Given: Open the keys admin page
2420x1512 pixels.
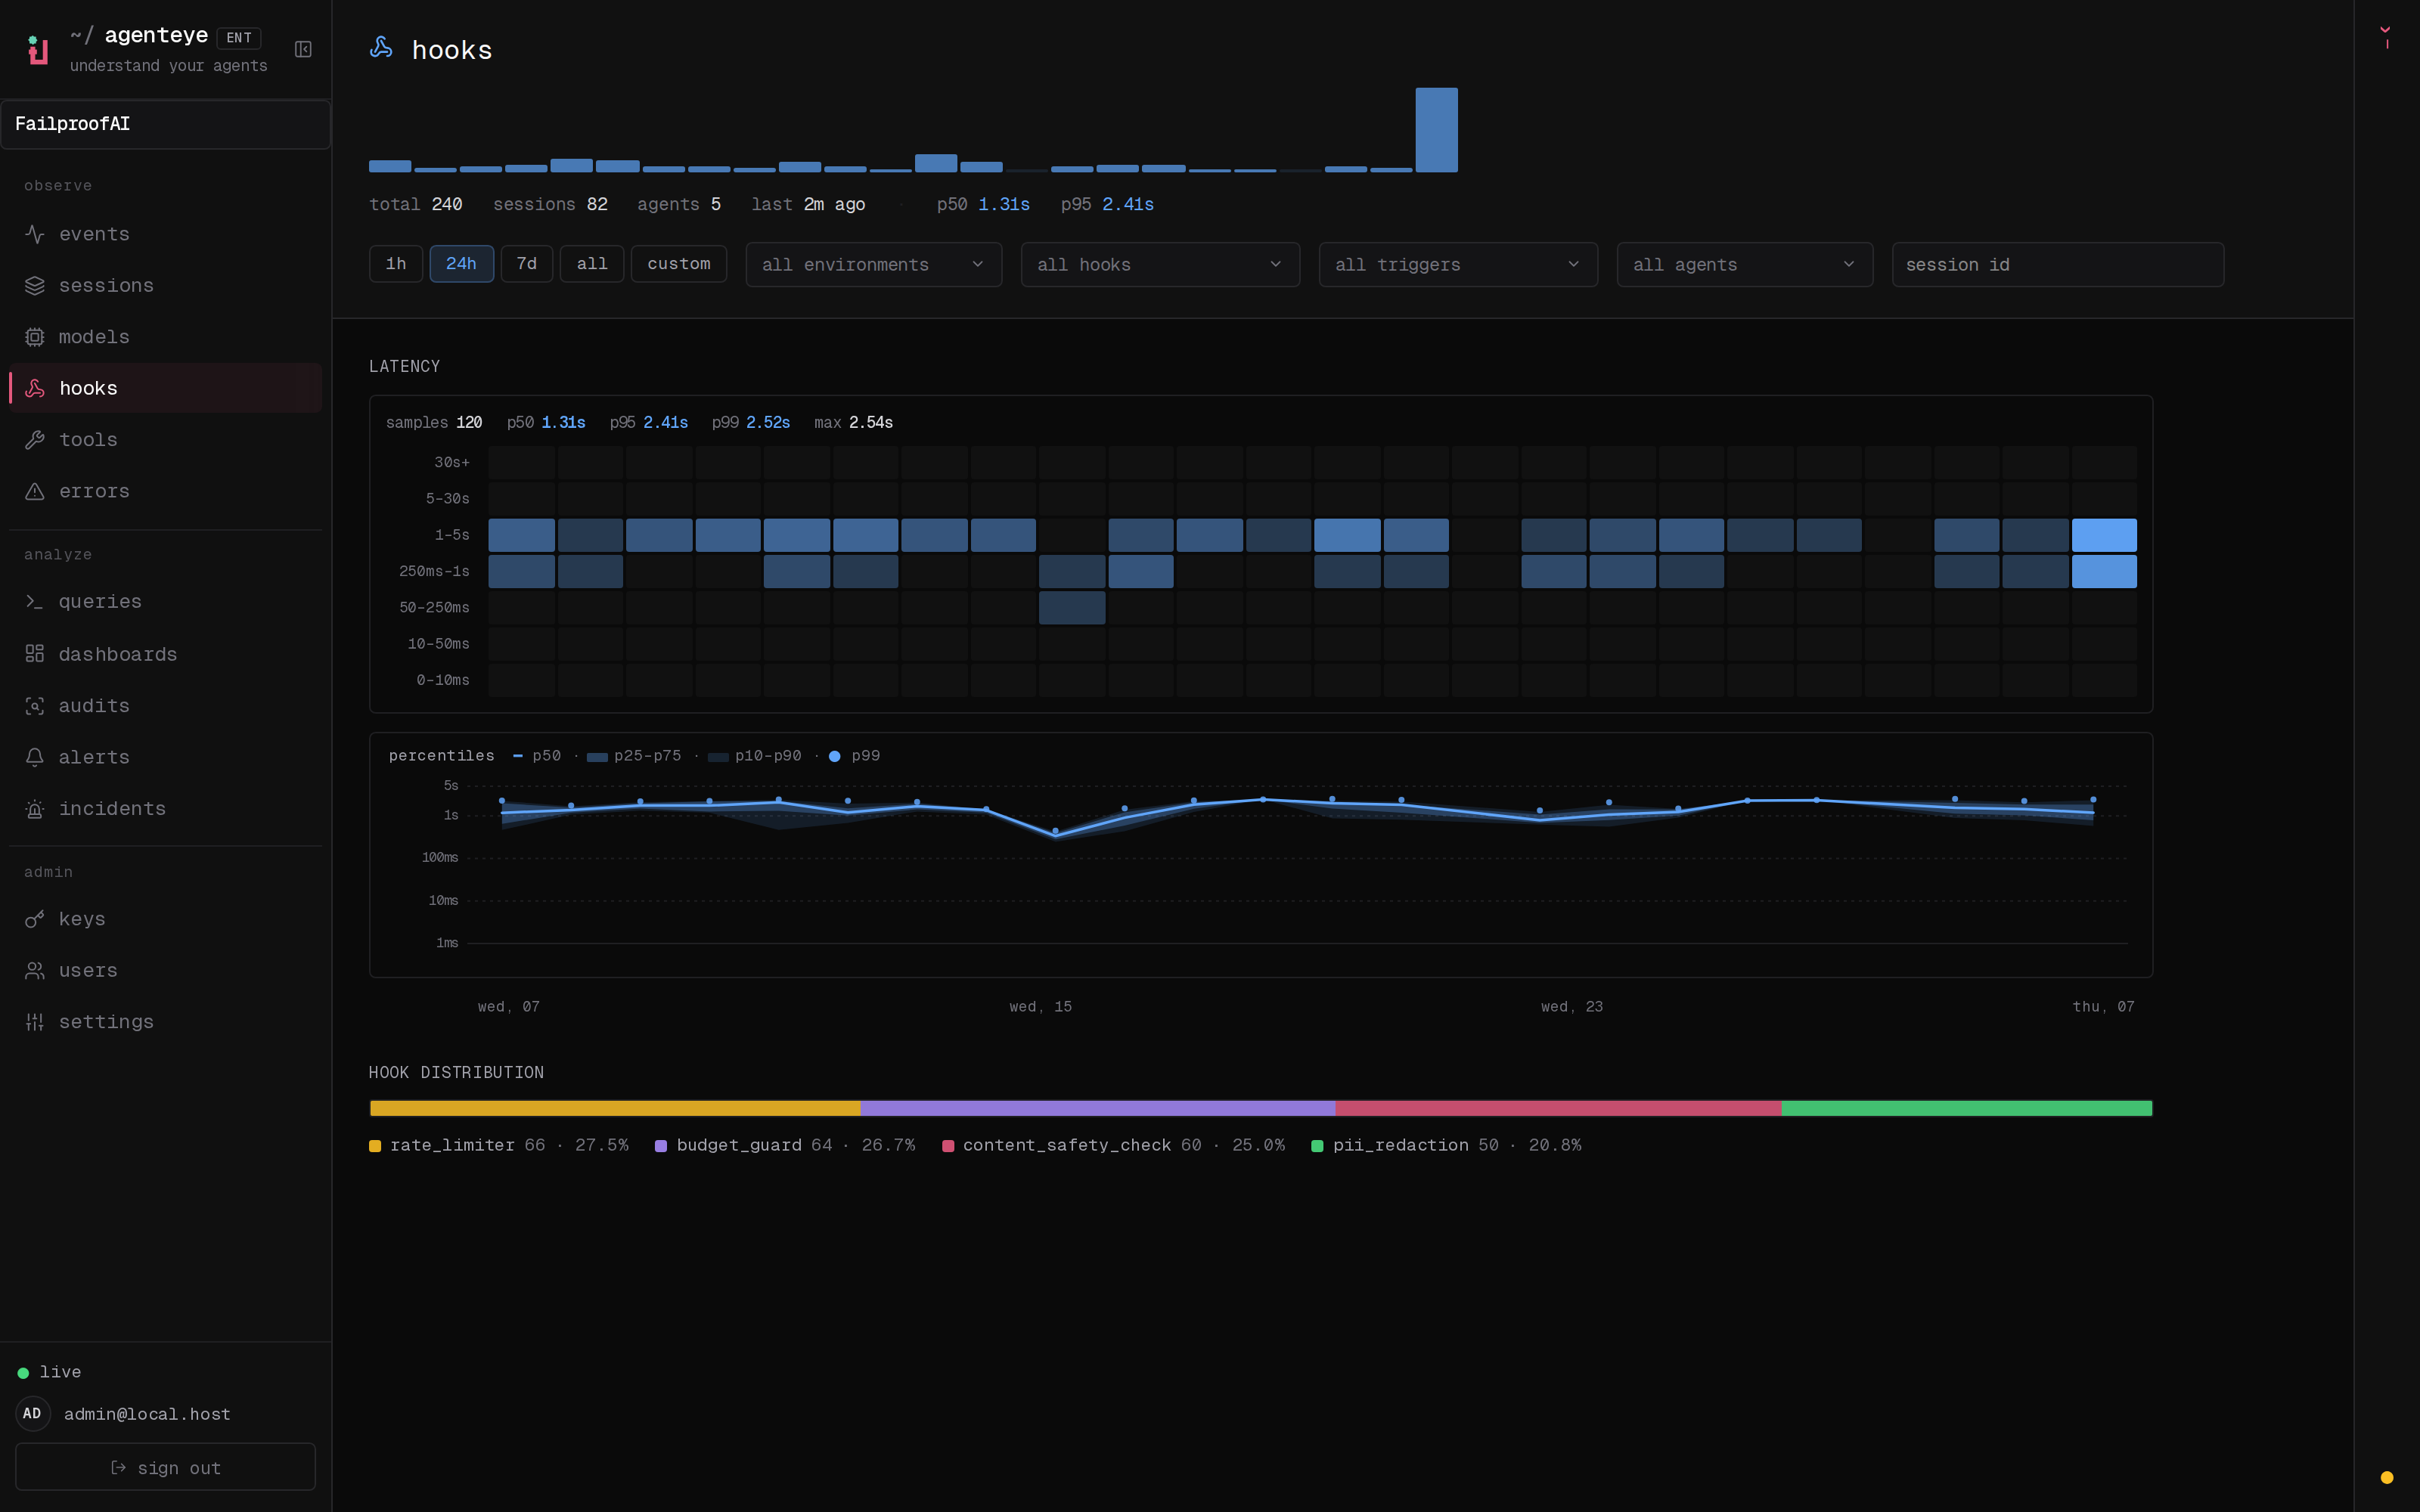Looking at the screenshot, I should (166, 919).
